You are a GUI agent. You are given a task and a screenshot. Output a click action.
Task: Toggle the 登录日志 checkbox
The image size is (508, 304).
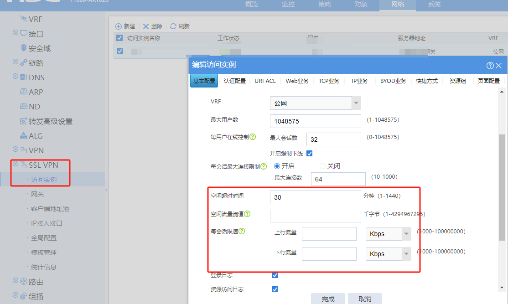click(275, 275)
